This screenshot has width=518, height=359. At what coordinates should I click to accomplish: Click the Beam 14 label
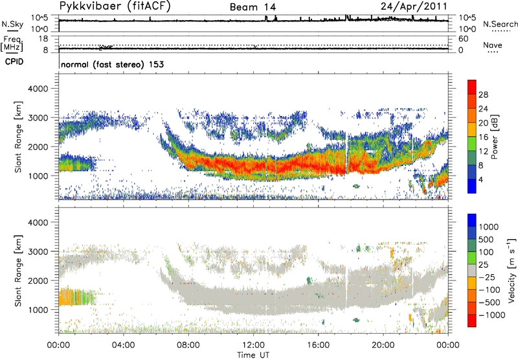click(x=253, y=7)
